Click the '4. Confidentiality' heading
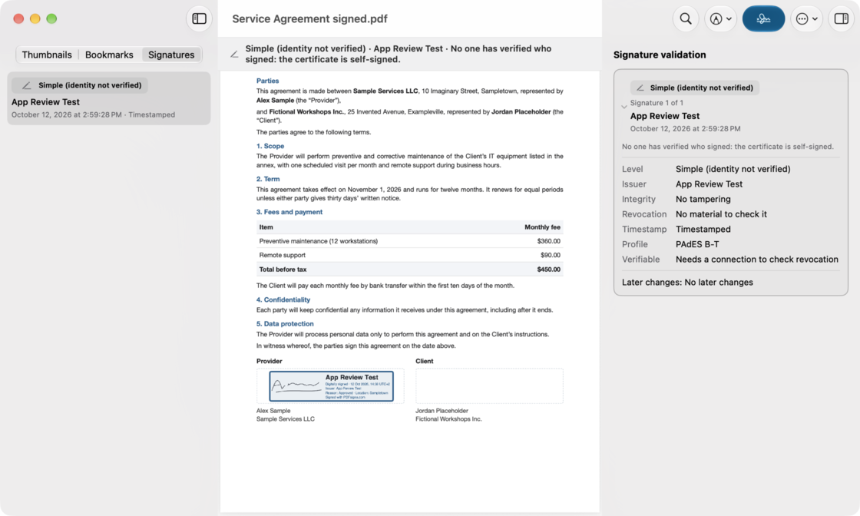This screenshot has height=516, width=860. pyautogui.click(x=283, y=299)
